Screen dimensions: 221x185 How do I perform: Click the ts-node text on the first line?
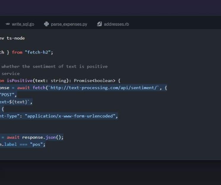[16, 38]
